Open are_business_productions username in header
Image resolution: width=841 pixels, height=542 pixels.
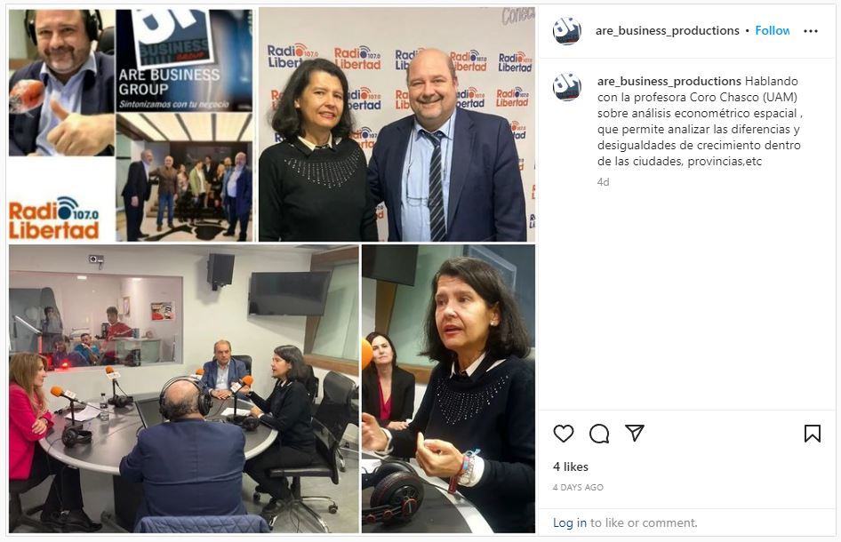coord(668,30)
